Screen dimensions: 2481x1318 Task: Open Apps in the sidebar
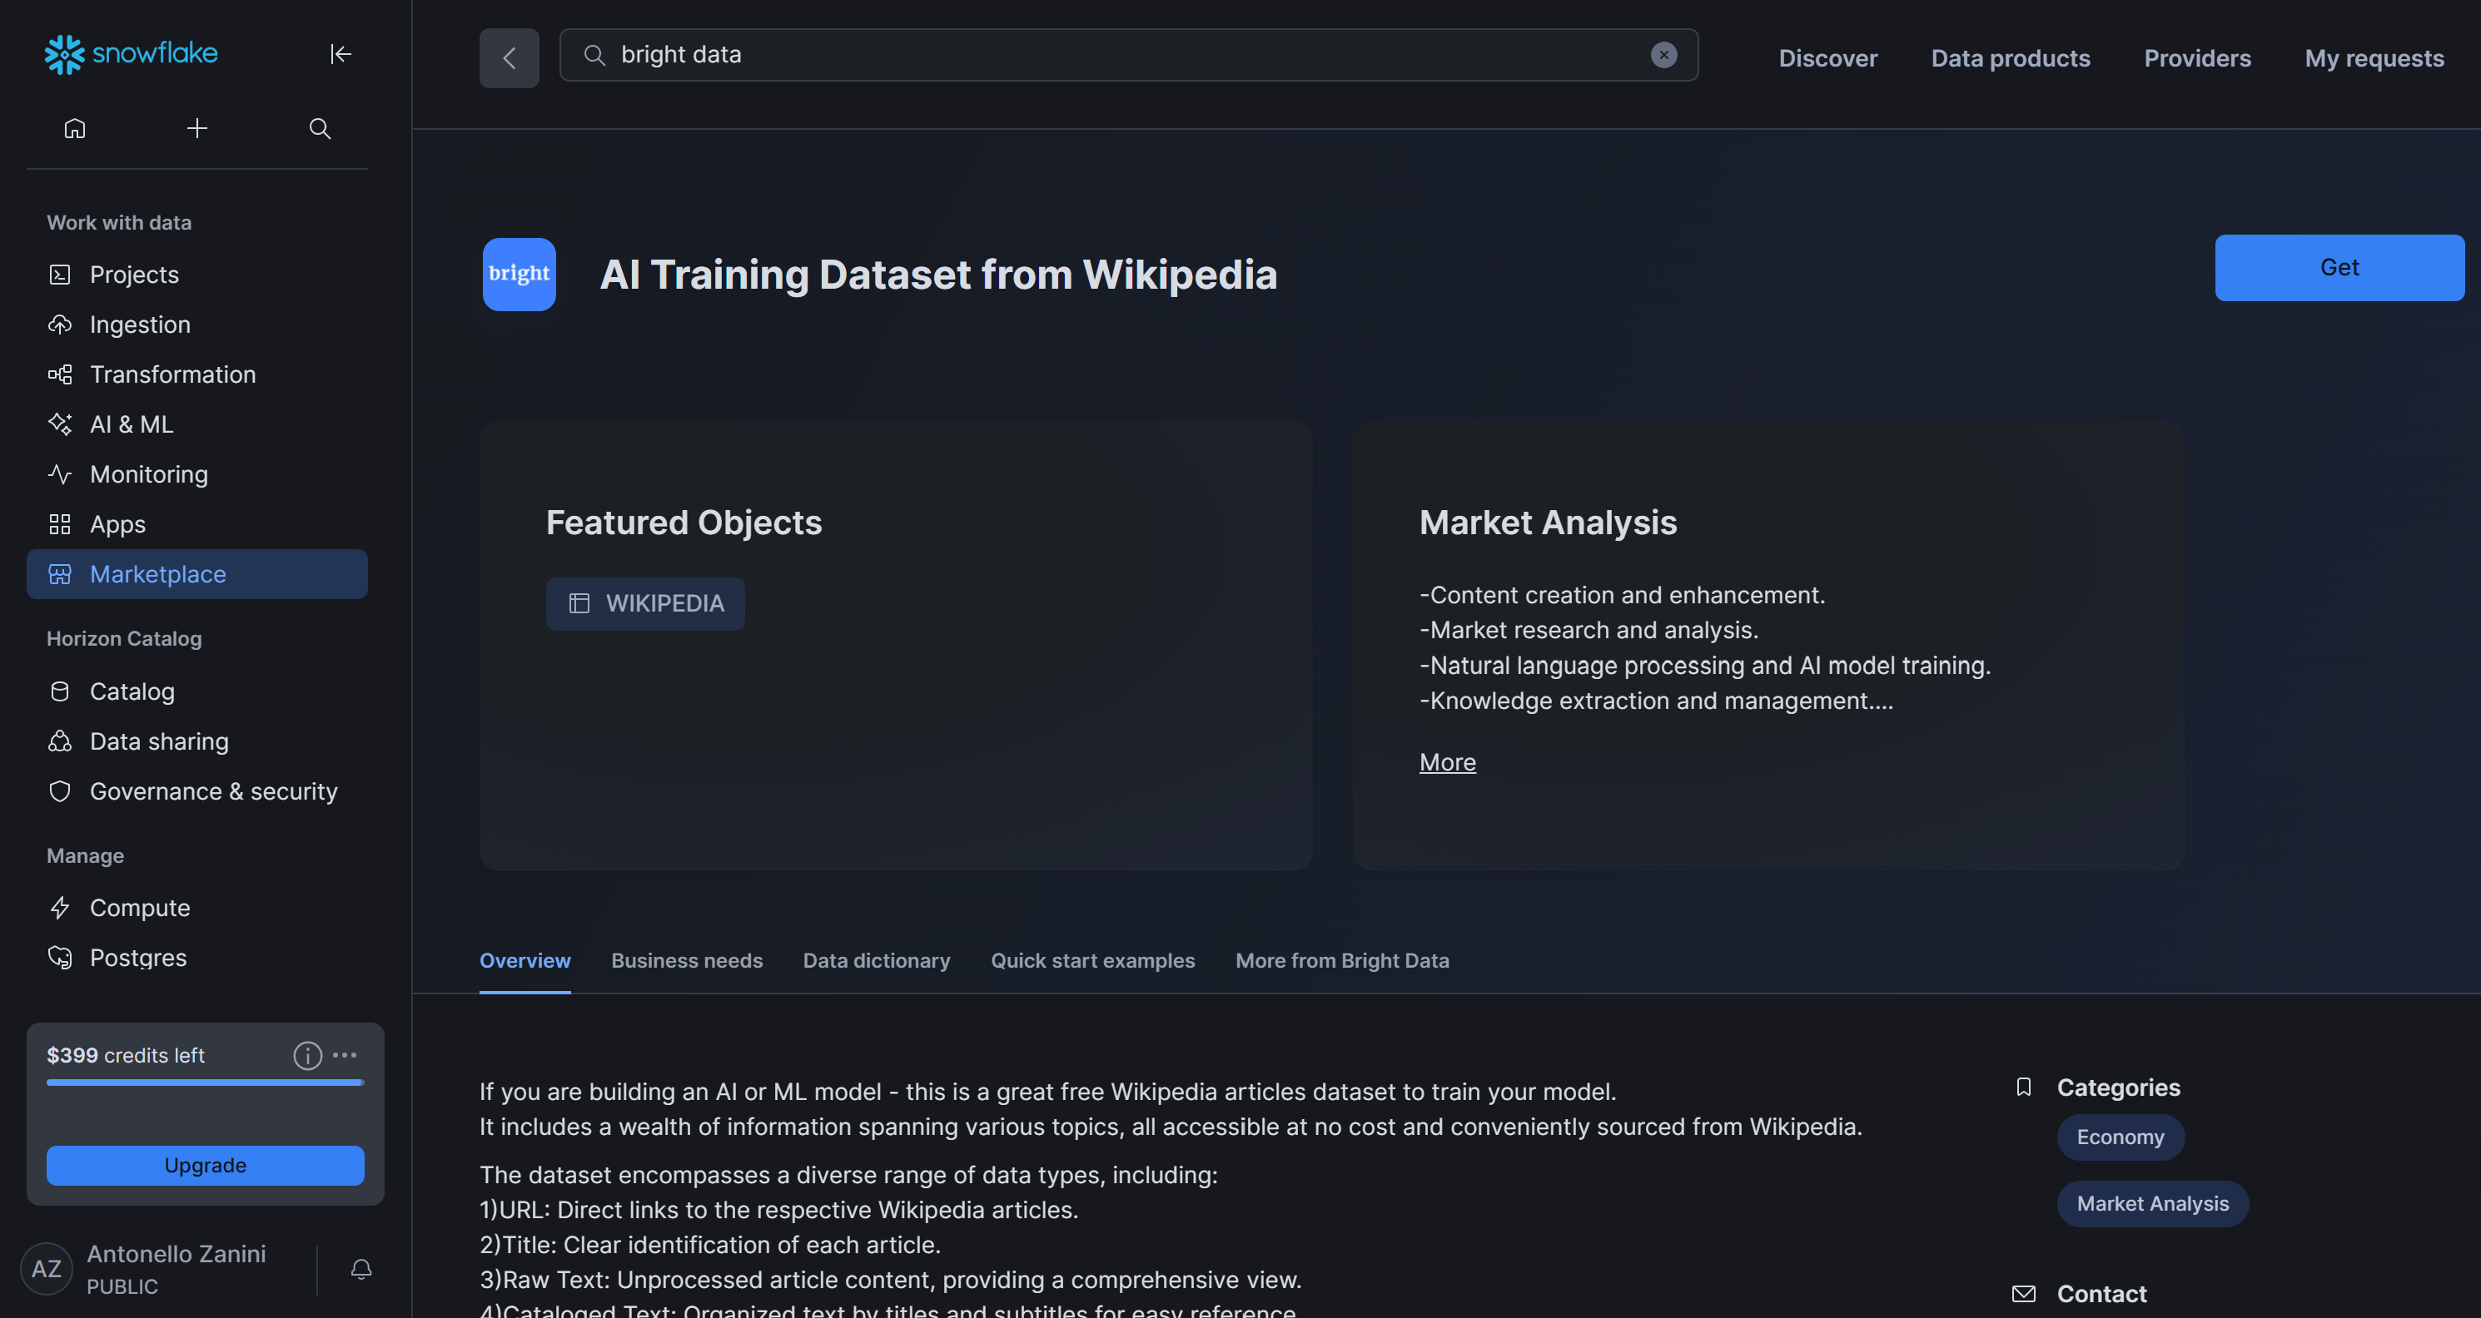pos(197,525)
